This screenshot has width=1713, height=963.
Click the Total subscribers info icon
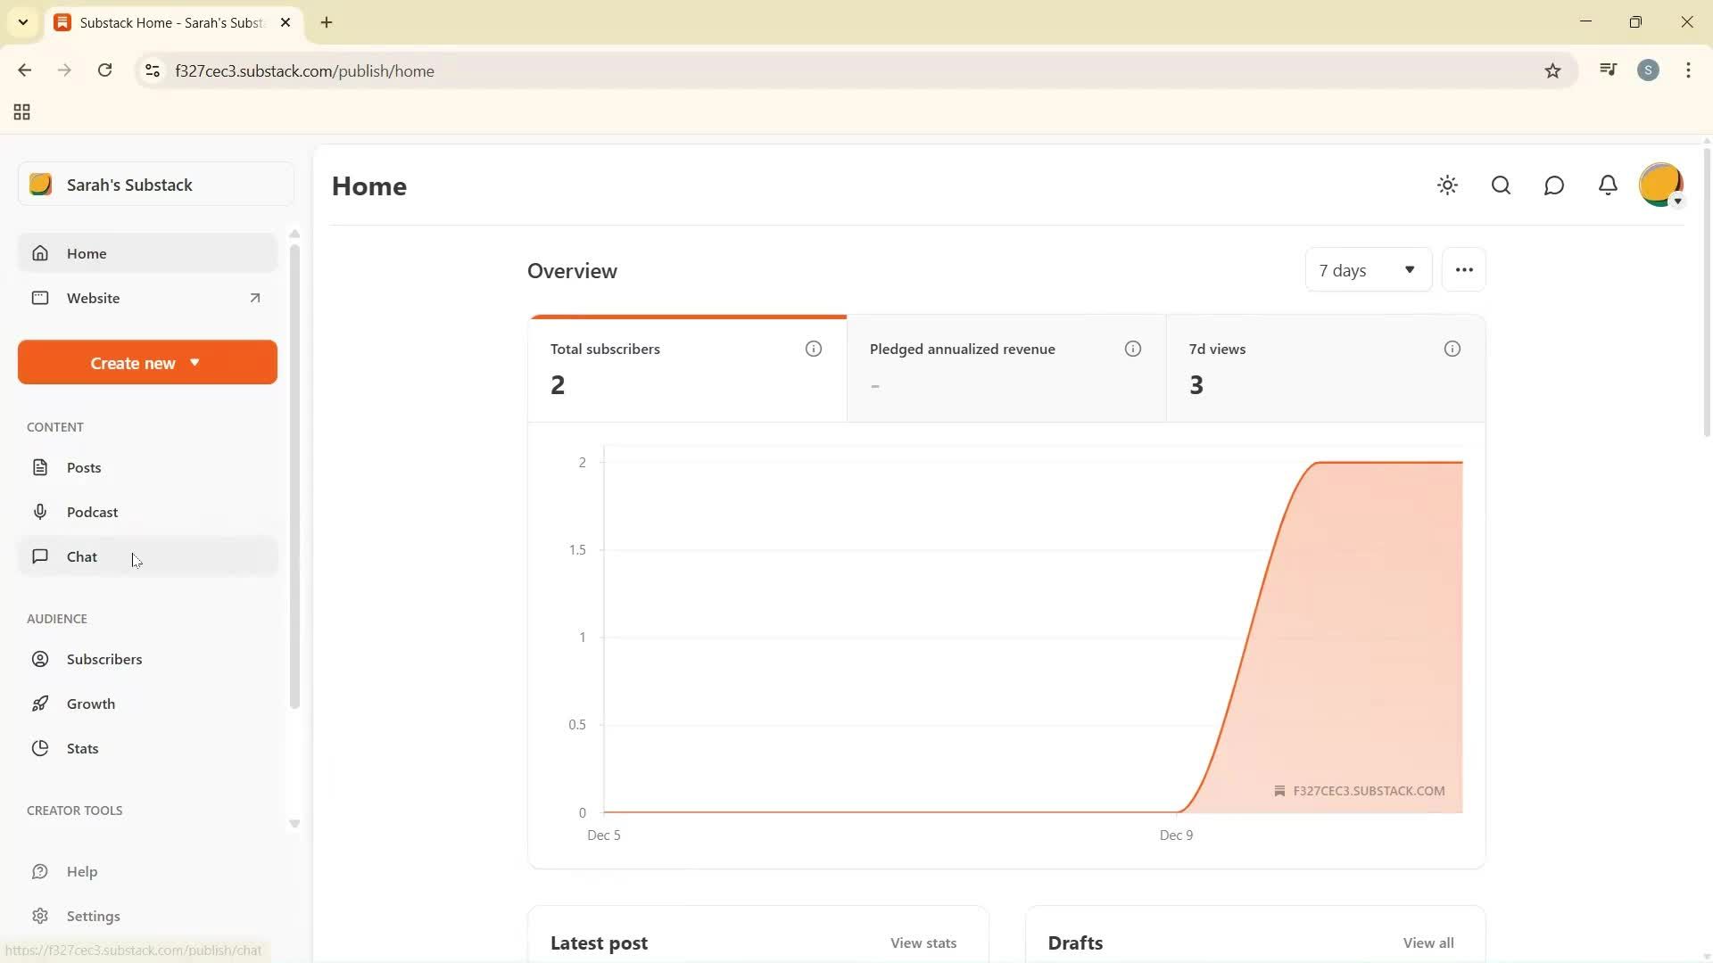[x=813, y=349]
